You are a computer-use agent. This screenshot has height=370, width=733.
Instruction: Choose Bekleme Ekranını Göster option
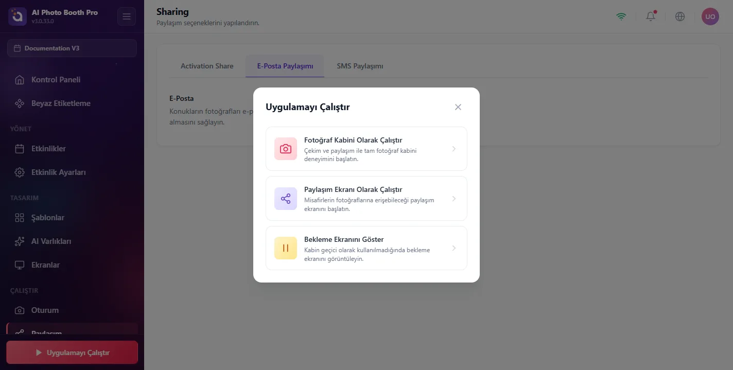367,248
